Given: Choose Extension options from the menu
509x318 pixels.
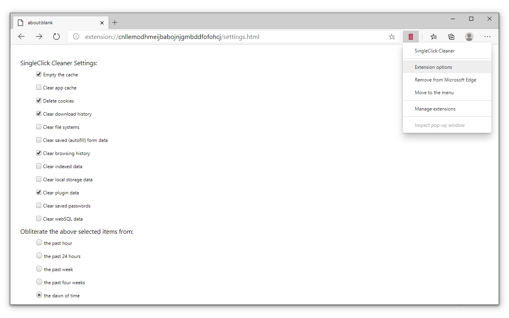Looking at the screenshot, I should tap(447, 67).
